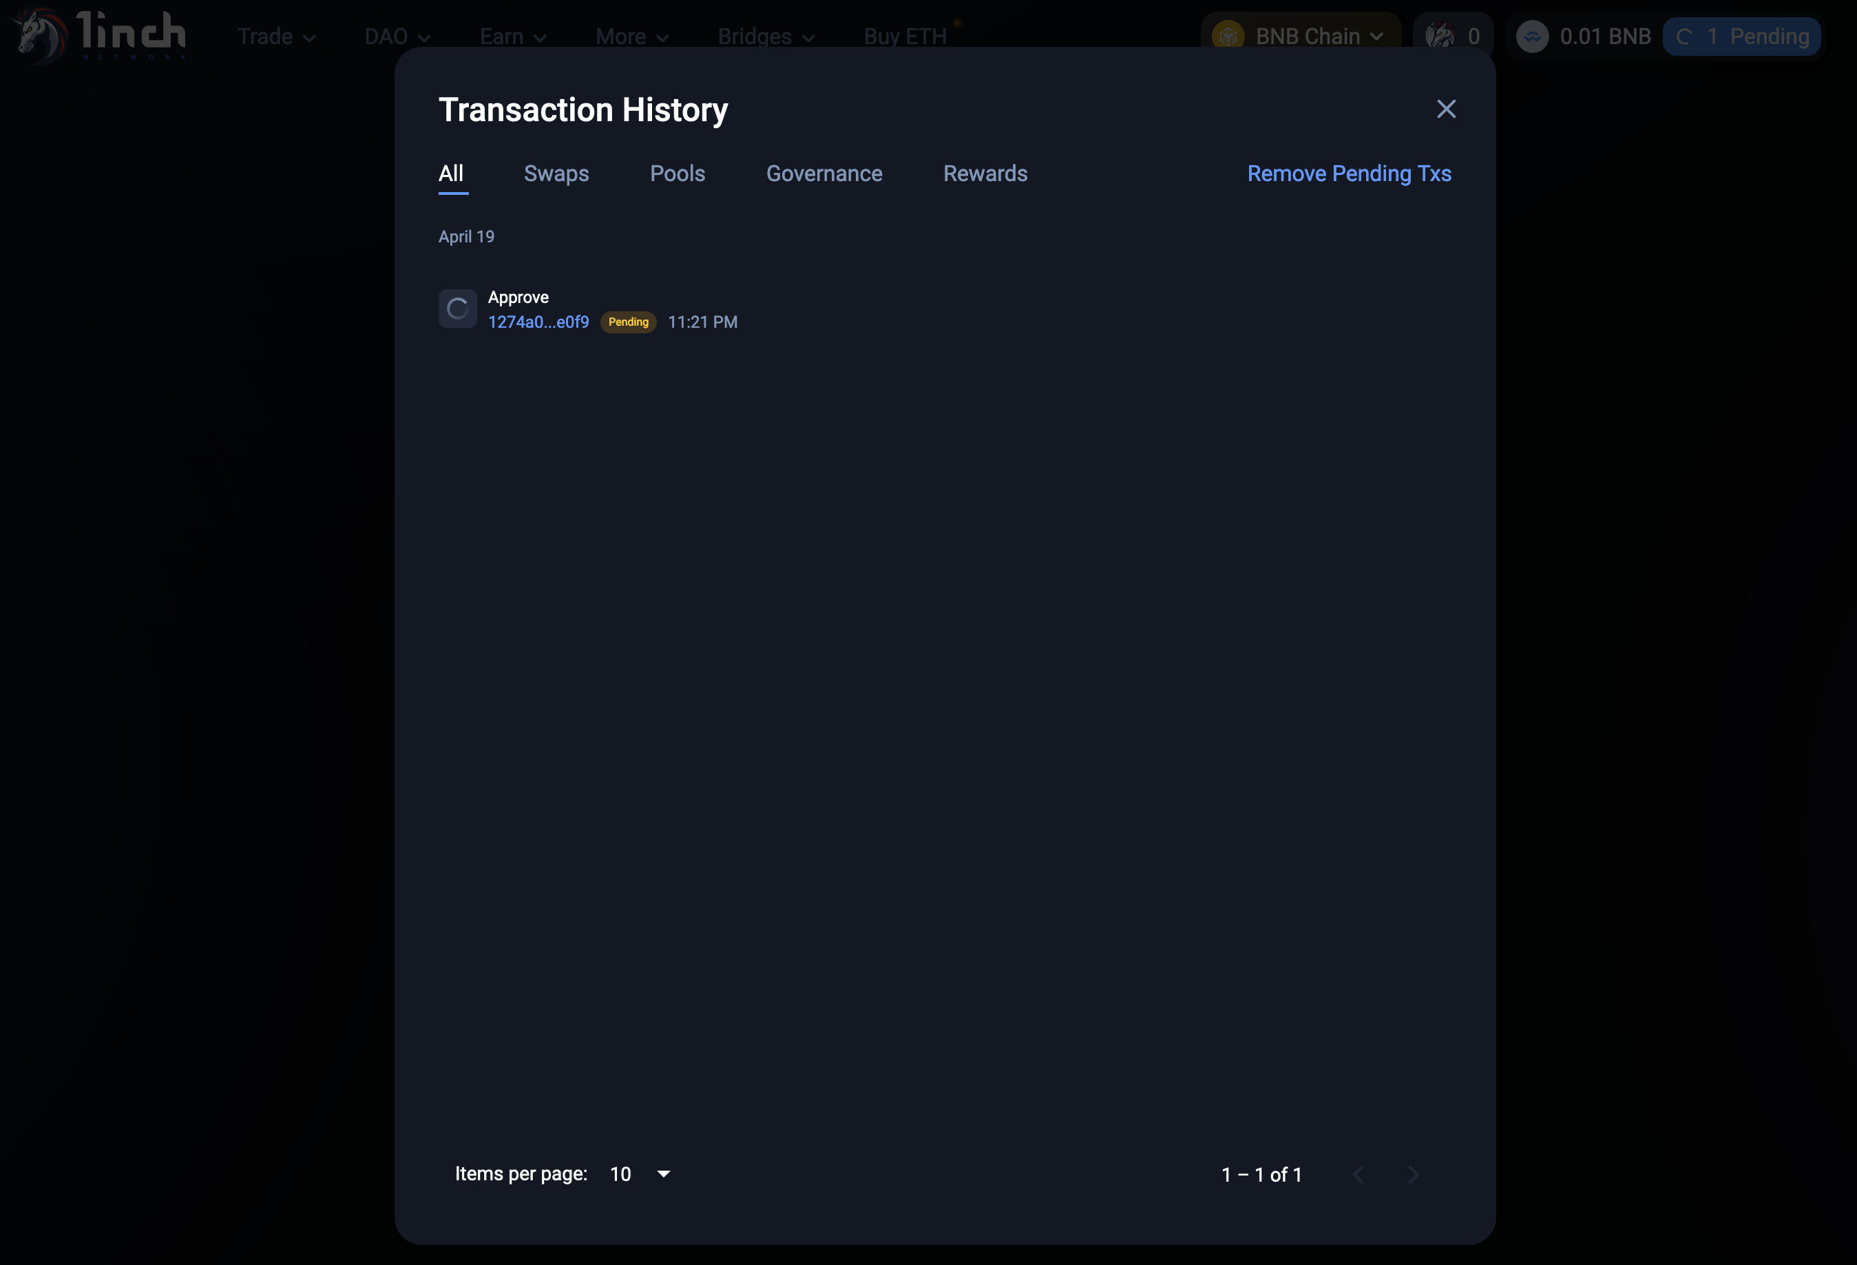
Task: Close the Transaction History dialog
Action: point(1445,109)
